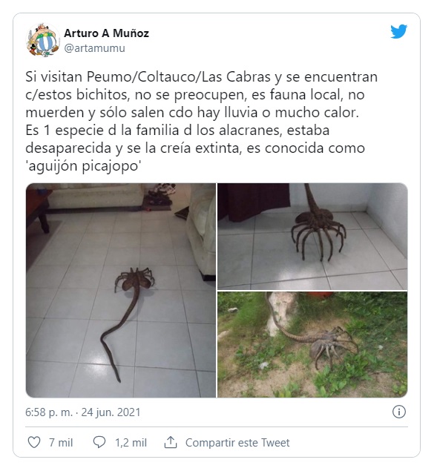The height and width of the screenshot is (471, 437).
Task: Open the Arturo A Muñoz profile name
Action: [x=106, y=33]
